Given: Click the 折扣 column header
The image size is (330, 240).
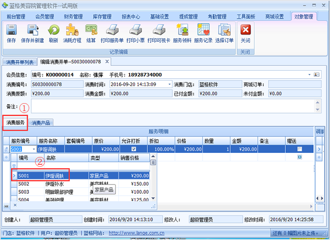Looking at the screenshot, I should (161, 141).
